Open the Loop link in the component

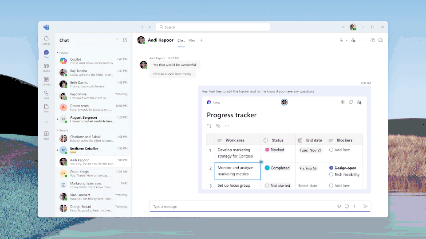214,102
